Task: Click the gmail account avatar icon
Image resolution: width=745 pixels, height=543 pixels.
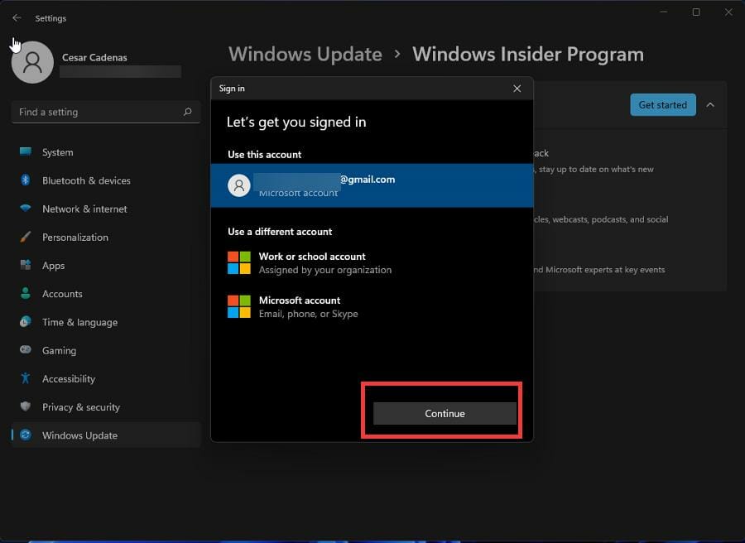Action: [x=239, y=185]
